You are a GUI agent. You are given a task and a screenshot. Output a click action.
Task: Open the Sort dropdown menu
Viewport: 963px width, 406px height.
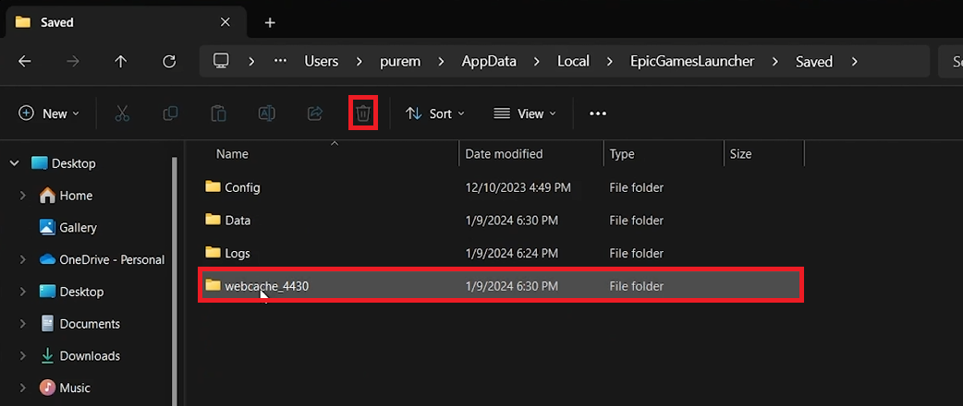coord(435,113)
